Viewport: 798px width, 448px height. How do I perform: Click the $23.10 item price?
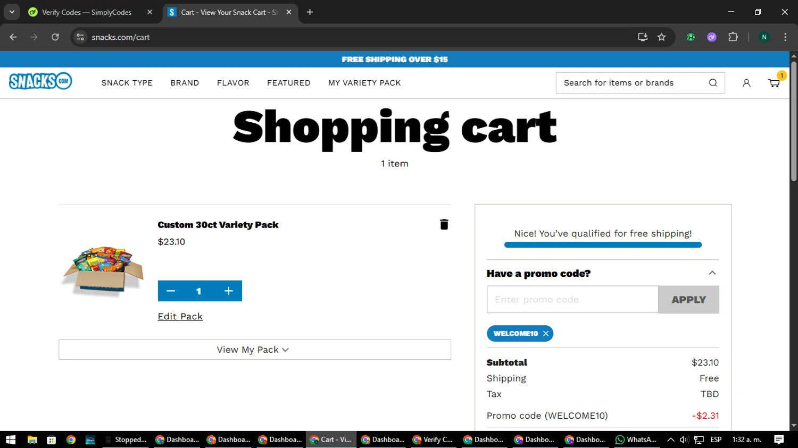point(171,242)
